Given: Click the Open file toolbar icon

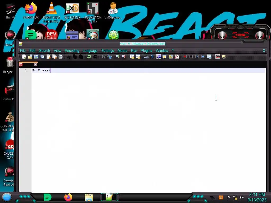Looking at the screenshot, I should [30, 57].
